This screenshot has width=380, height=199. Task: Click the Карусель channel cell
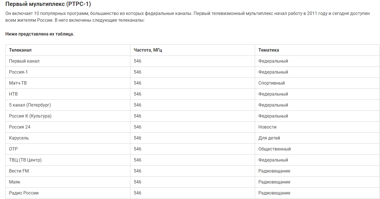pyautogui.click(x=68, y=138)
